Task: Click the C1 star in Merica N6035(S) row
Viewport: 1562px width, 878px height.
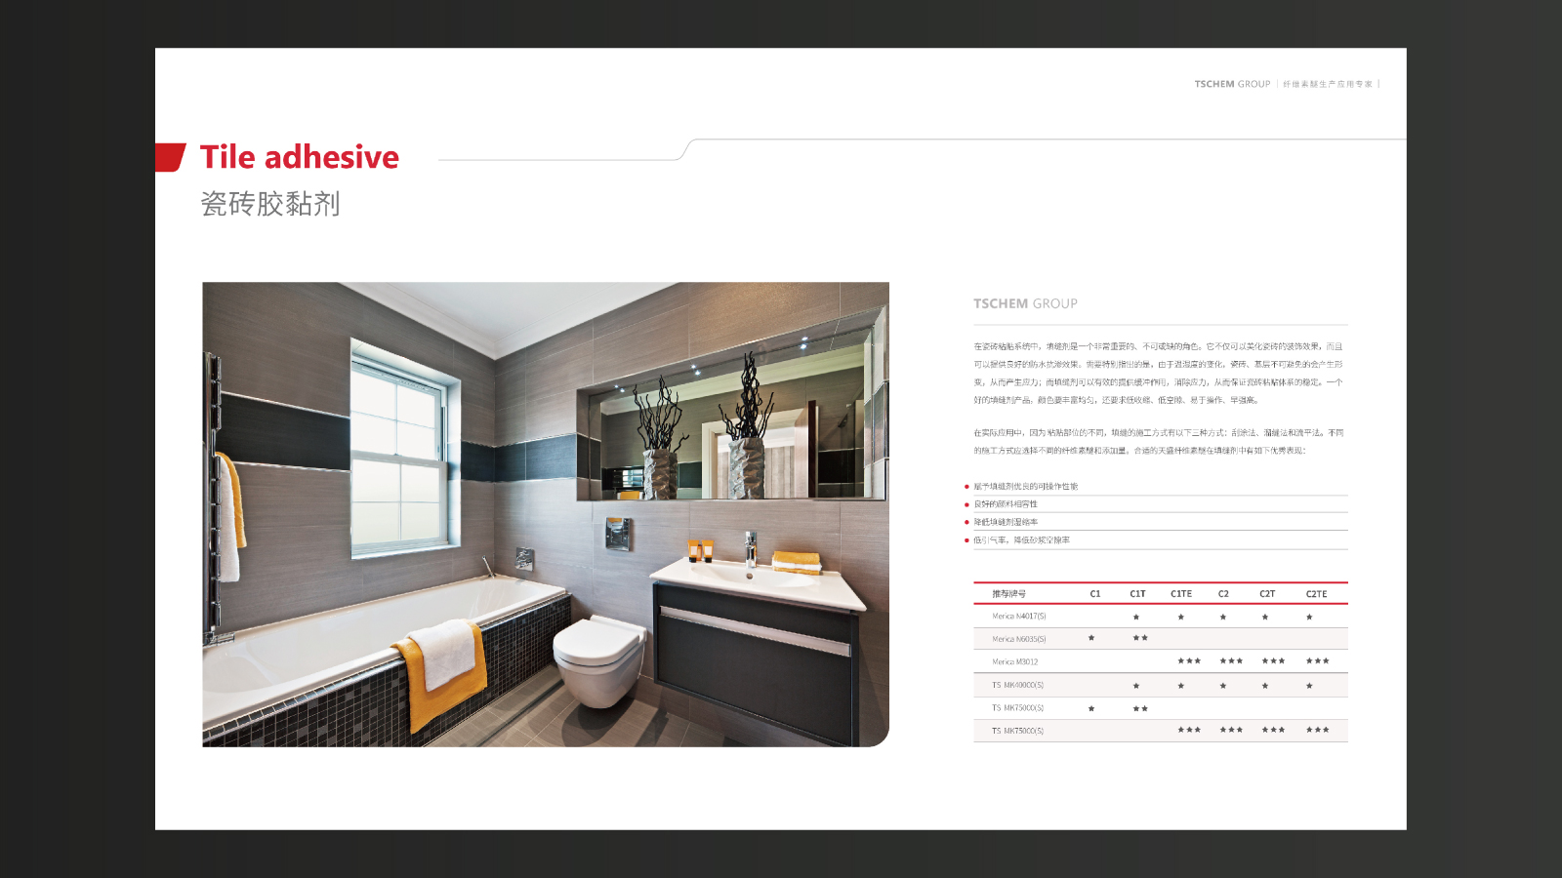Action: 1091,638
